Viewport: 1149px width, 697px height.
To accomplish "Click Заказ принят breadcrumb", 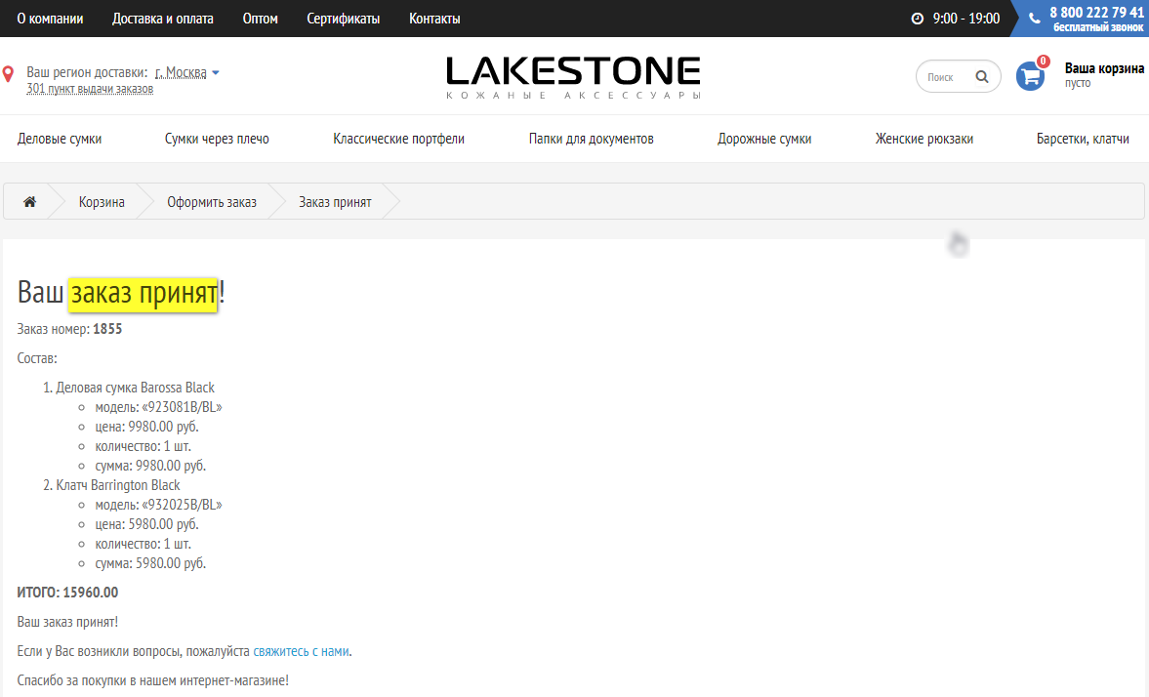I will coord(335,201).
